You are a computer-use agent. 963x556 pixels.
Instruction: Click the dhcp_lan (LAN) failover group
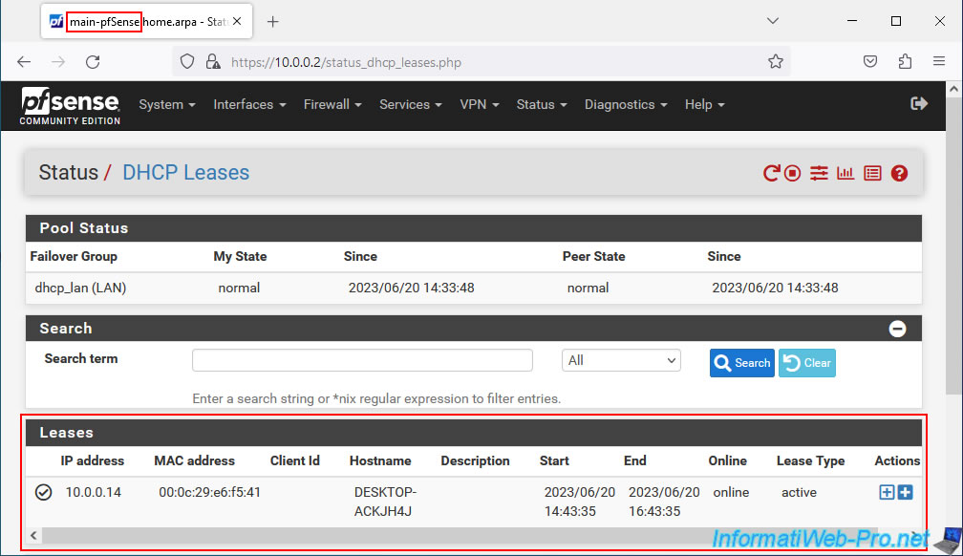tap(80, 289)
